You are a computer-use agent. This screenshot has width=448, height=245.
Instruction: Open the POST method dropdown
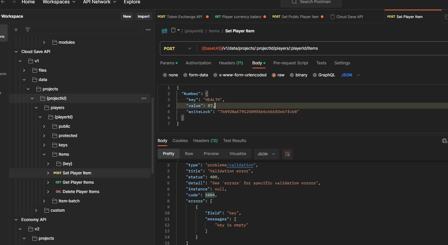coord(178,48)
